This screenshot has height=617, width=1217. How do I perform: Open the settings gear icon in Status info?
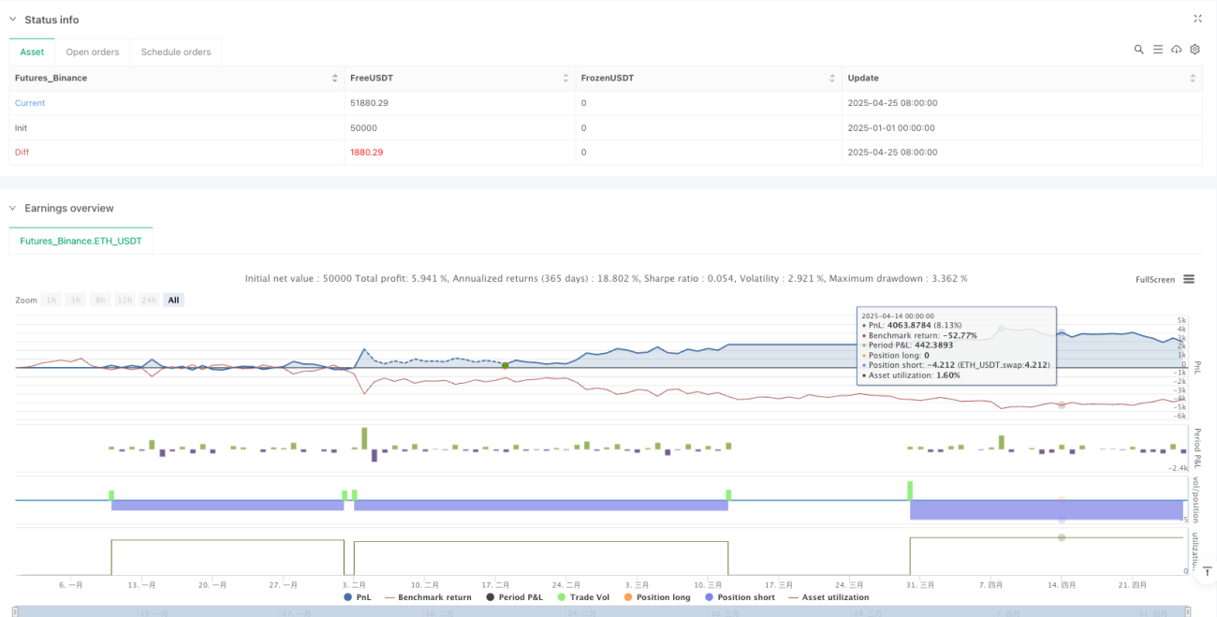coord(1195,50)
